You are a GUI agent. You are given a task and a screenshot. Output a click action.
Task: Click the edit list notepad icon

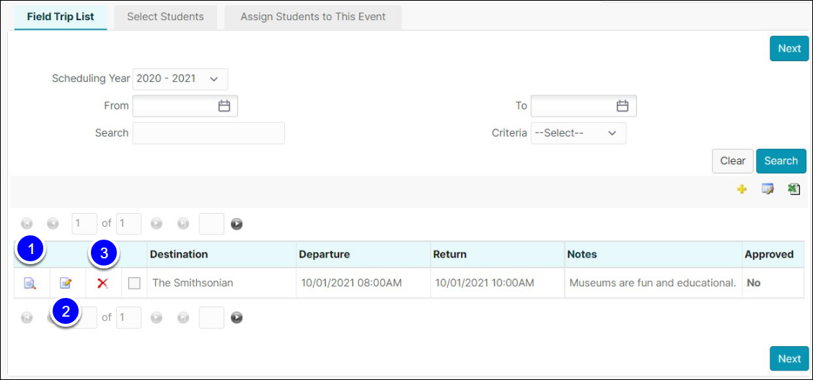click(768, 189)
